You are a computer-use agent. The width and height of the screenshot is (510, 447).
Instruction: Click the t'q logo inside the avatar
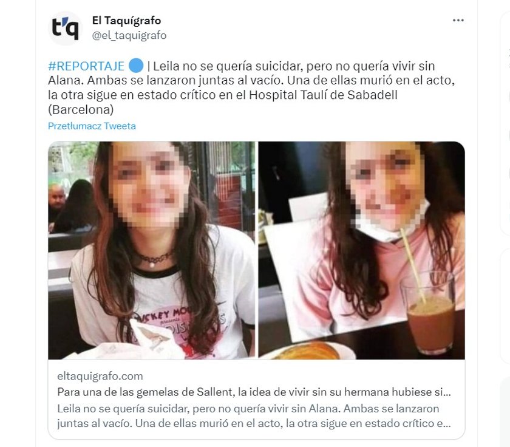coord(65,29)
